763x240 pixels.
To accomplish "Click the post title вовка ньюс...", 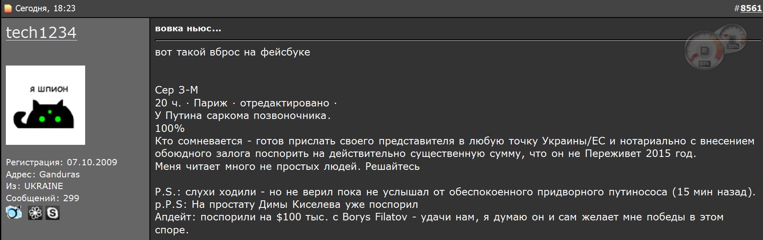I will [188, 29].
